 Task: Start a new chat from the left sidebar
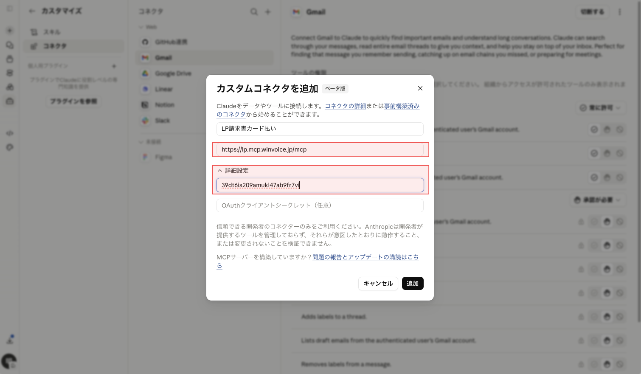point(10,31)
